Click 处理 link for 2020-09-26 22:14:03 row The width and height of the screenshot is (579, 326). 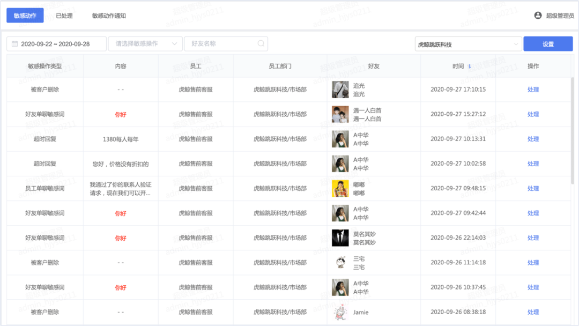click(x=533, y=238)
